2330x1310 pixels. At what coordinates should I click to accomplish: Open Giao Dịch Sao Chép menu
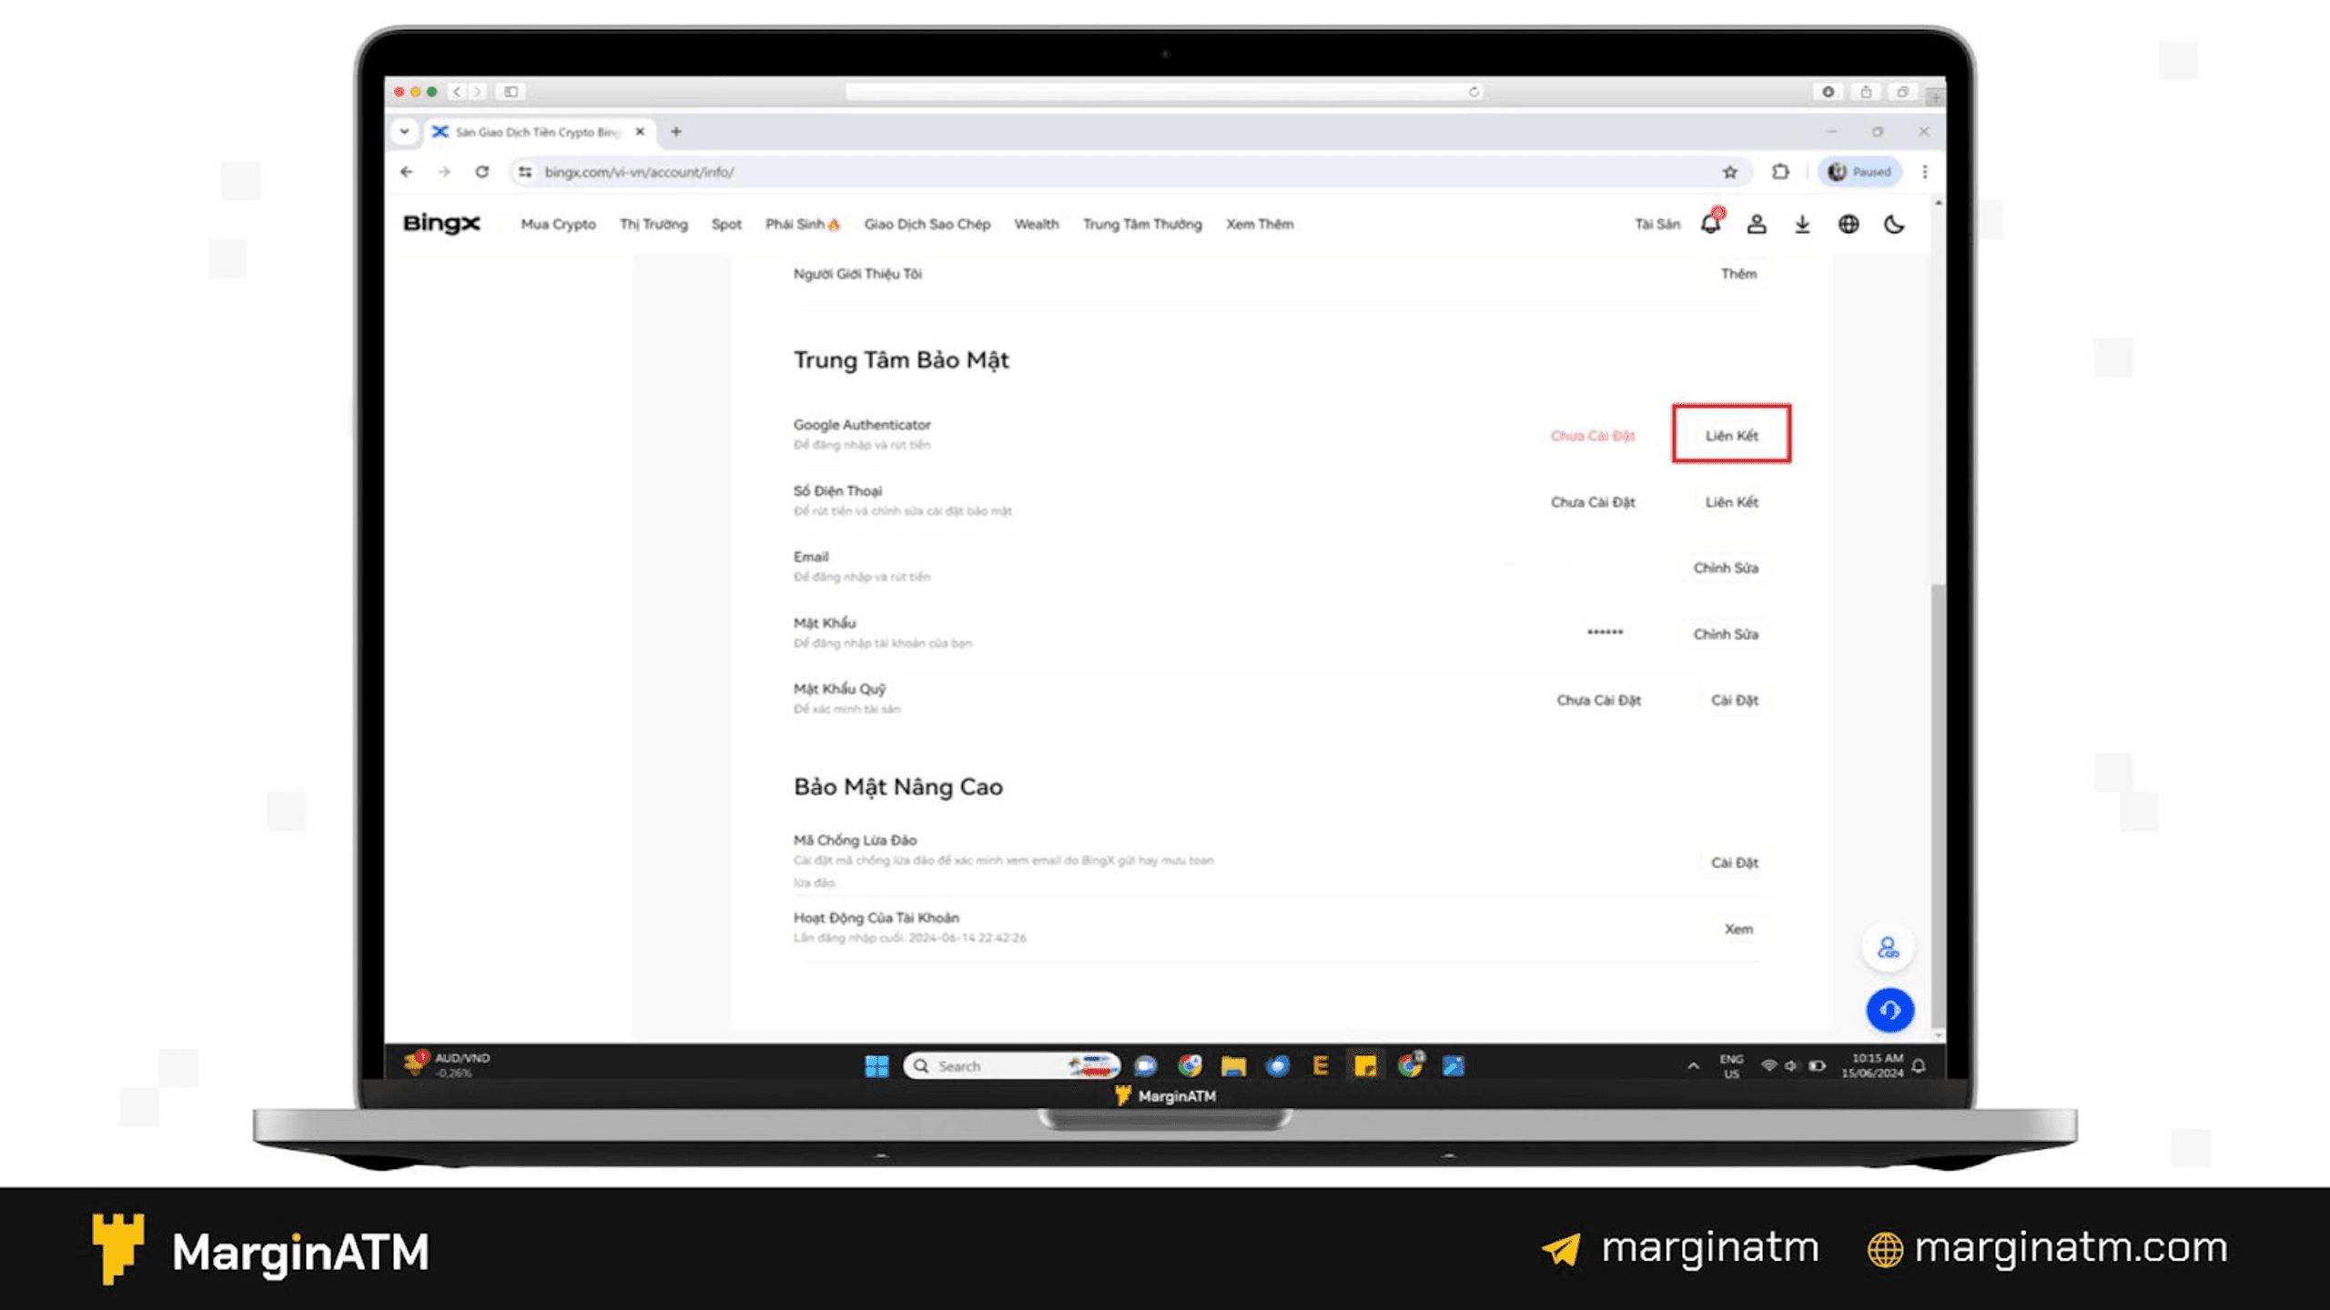pyautogui.click(x=927, y=224)
